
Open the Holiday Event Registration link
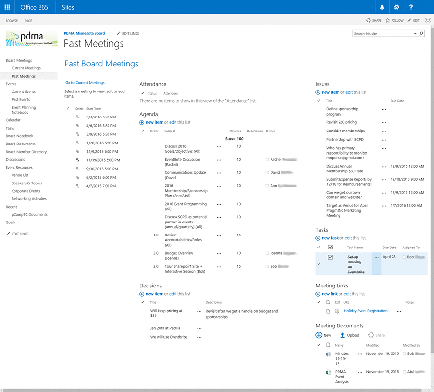365,311
